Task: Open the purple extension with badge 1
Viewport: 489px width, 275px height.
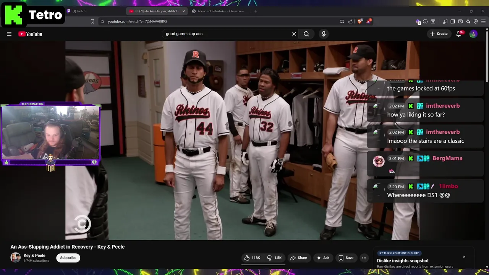Action: 418,22
